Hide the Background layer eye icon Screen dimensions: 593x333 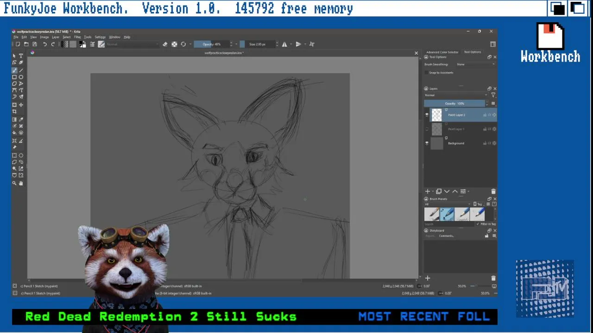427,143
